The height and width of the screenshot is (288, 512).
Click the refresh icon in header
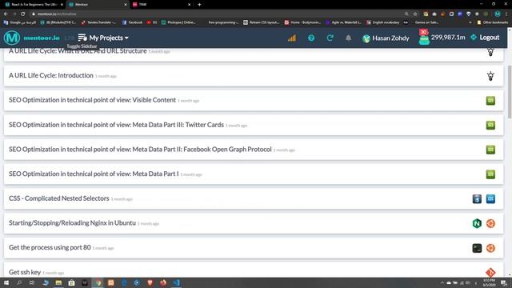[x=330, y=38]
